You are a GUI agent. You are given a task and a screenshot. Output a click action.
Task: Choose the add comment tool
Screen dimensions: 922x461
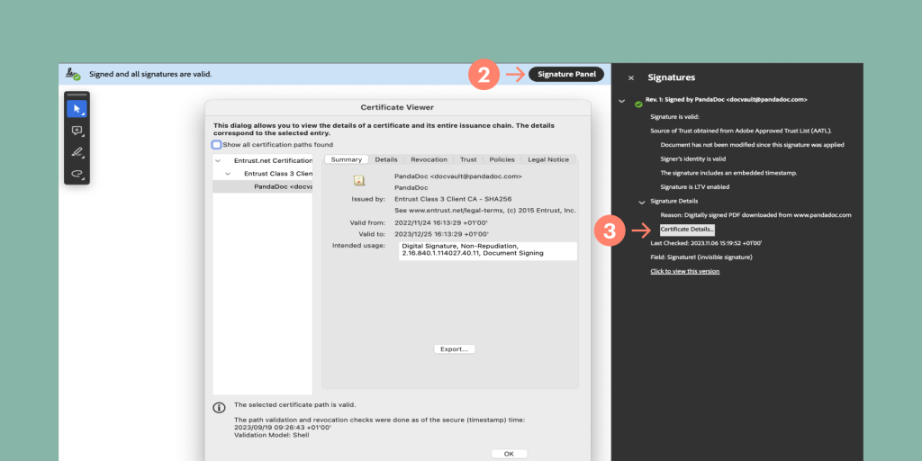[77, 131]
